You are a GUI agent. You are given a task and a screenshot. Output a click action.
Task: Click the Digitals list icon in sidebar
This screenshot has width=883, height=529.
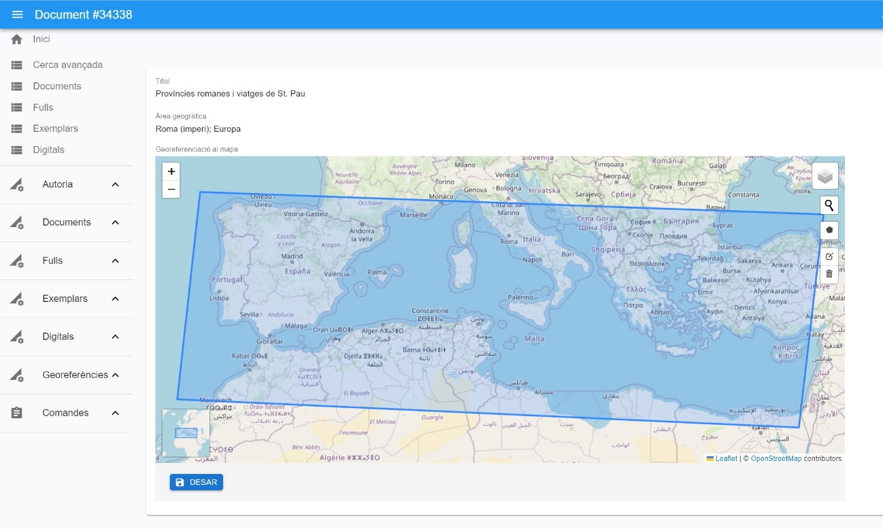17,150
